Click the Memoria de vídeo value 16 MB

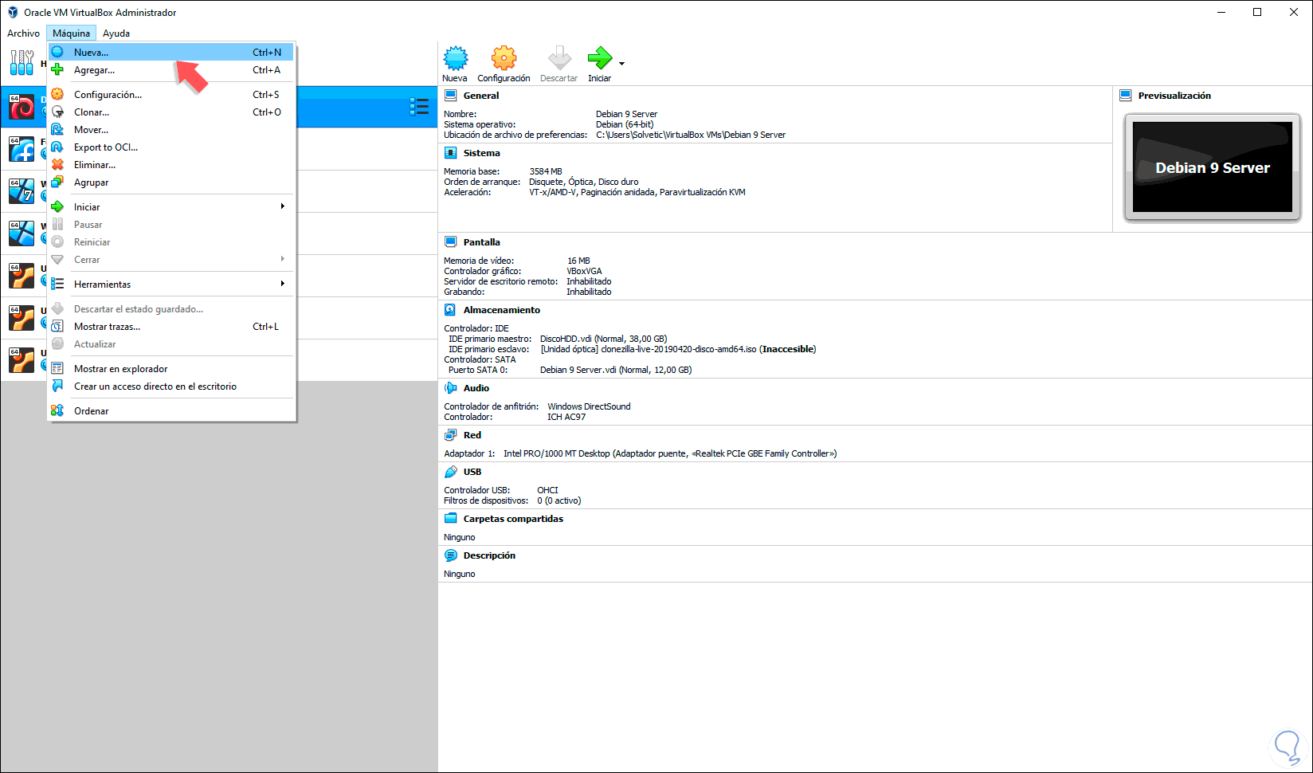tap(578, 261)
